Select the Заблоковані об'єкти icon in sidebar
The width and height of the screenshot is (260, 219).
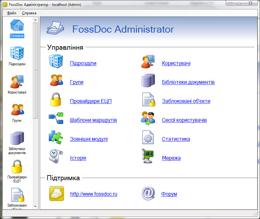click(x=18, y=195)
